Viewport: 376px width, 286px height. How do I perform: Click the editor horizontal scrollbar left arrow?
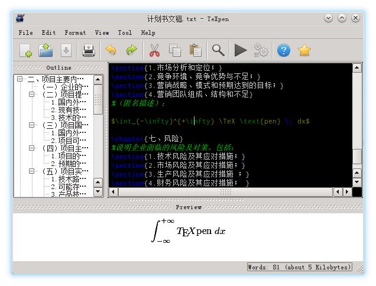[113, 192]
